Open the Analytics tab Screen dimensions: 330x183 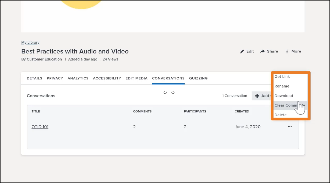tap(78, 78)
